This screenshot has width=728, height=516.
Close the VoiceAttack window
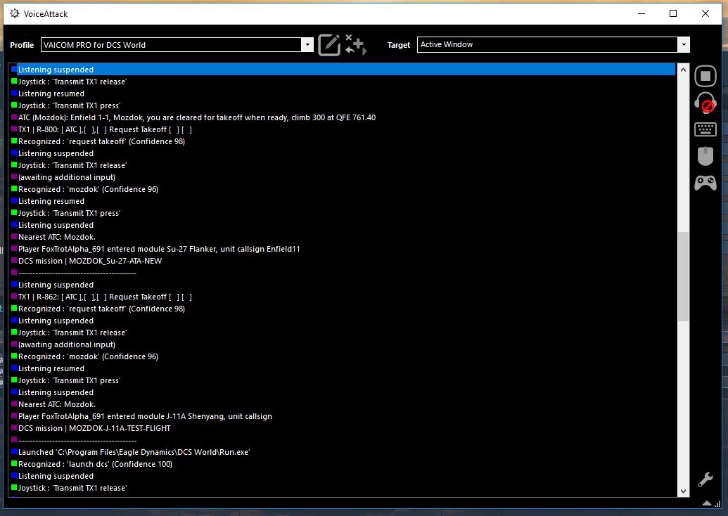[705, 13]
